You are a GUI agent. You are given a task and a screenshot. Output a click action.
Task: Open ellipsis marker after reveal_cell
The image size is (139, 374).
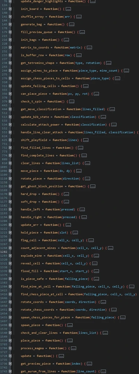(95, 264)
